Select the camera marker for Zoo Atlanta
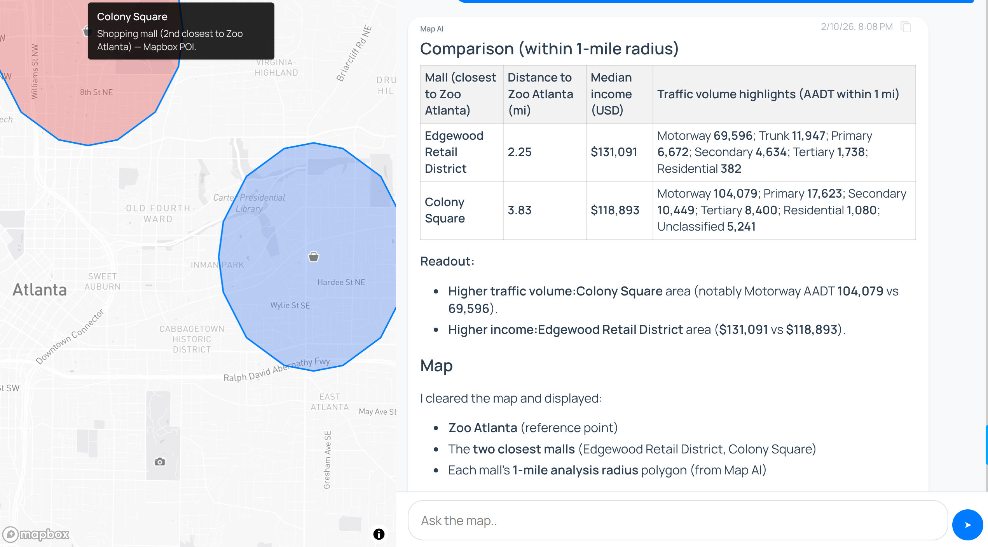The image size is (988, 547). pyautogui.click(x=160, y=462)
